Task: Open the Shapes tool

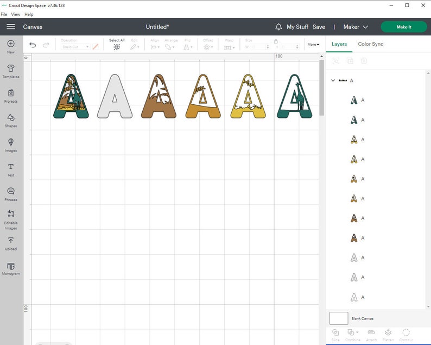Action: click(11, 121)
